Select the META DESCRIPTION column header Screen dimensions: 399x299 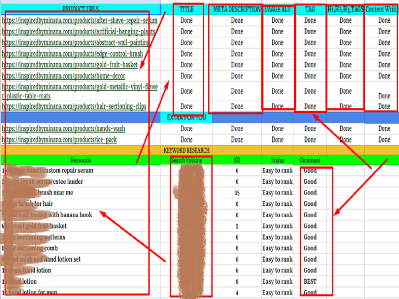(237, 10)
